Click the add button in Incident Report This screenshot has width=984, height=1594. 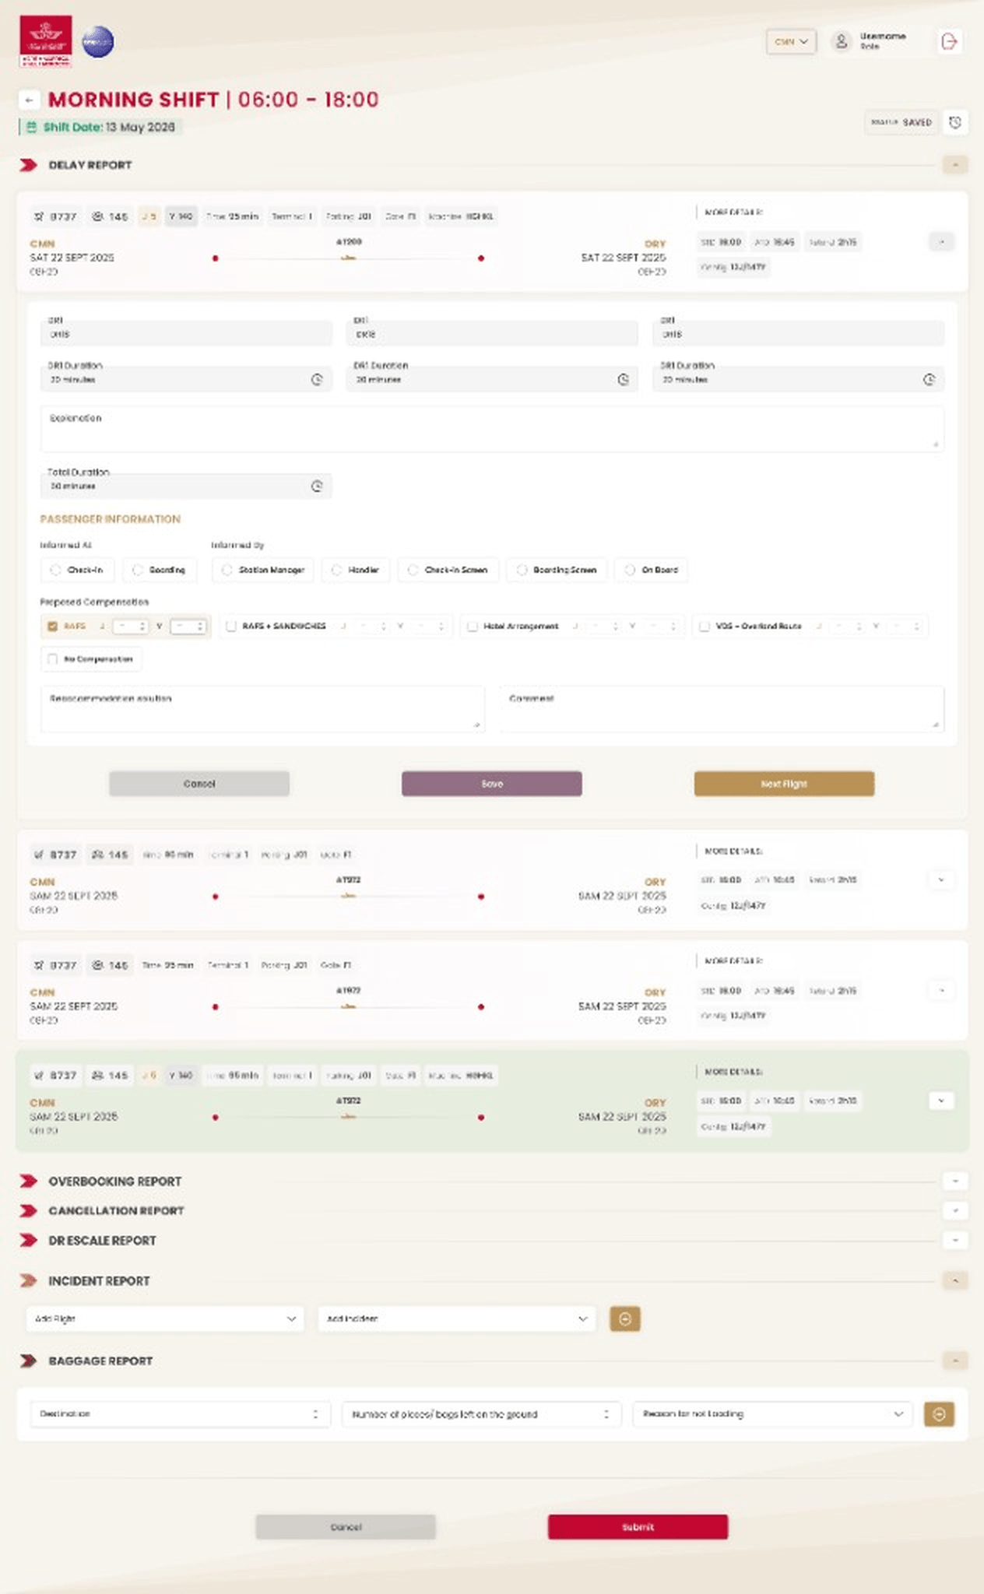point(625,1318)
